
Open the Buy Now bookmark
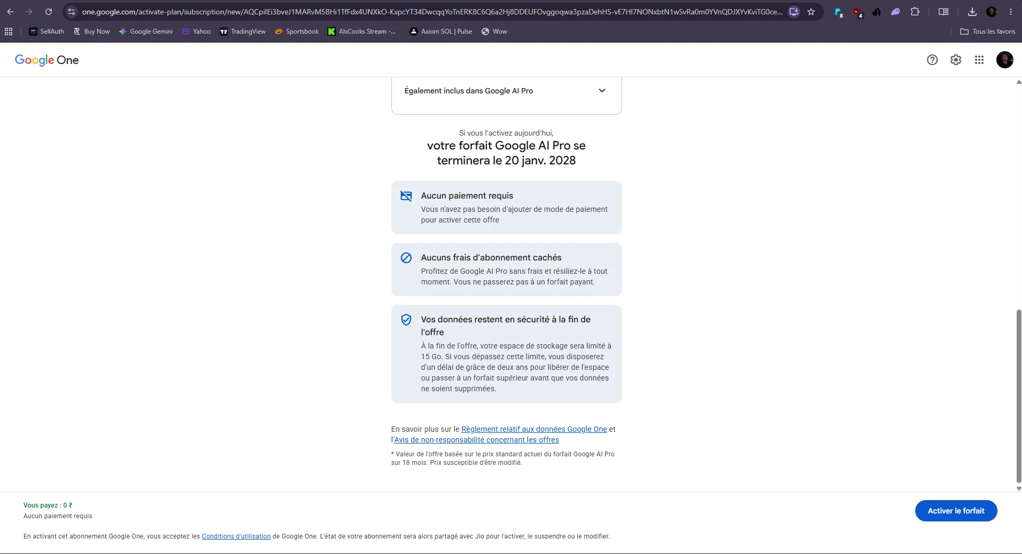pos(92,31)
